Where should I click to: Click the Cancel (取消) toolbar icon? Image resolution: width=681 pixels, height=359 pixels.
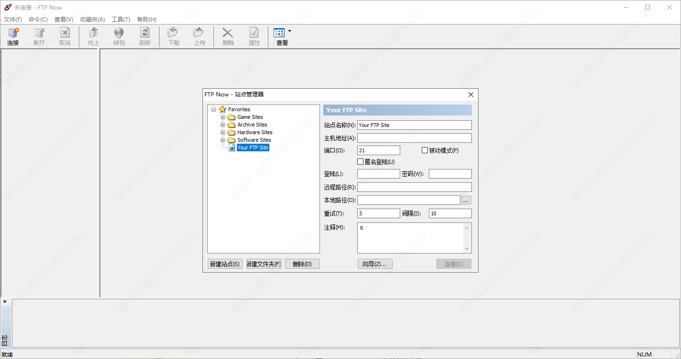tap(65, 32)
